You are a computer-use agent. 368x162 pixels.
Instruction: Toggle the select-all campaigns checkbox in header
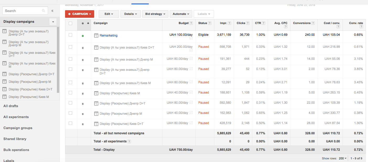point(70,23)
